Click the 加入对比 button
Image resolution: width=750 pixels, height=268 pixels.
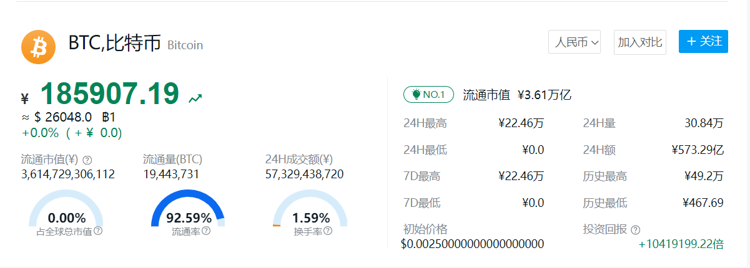639,42
